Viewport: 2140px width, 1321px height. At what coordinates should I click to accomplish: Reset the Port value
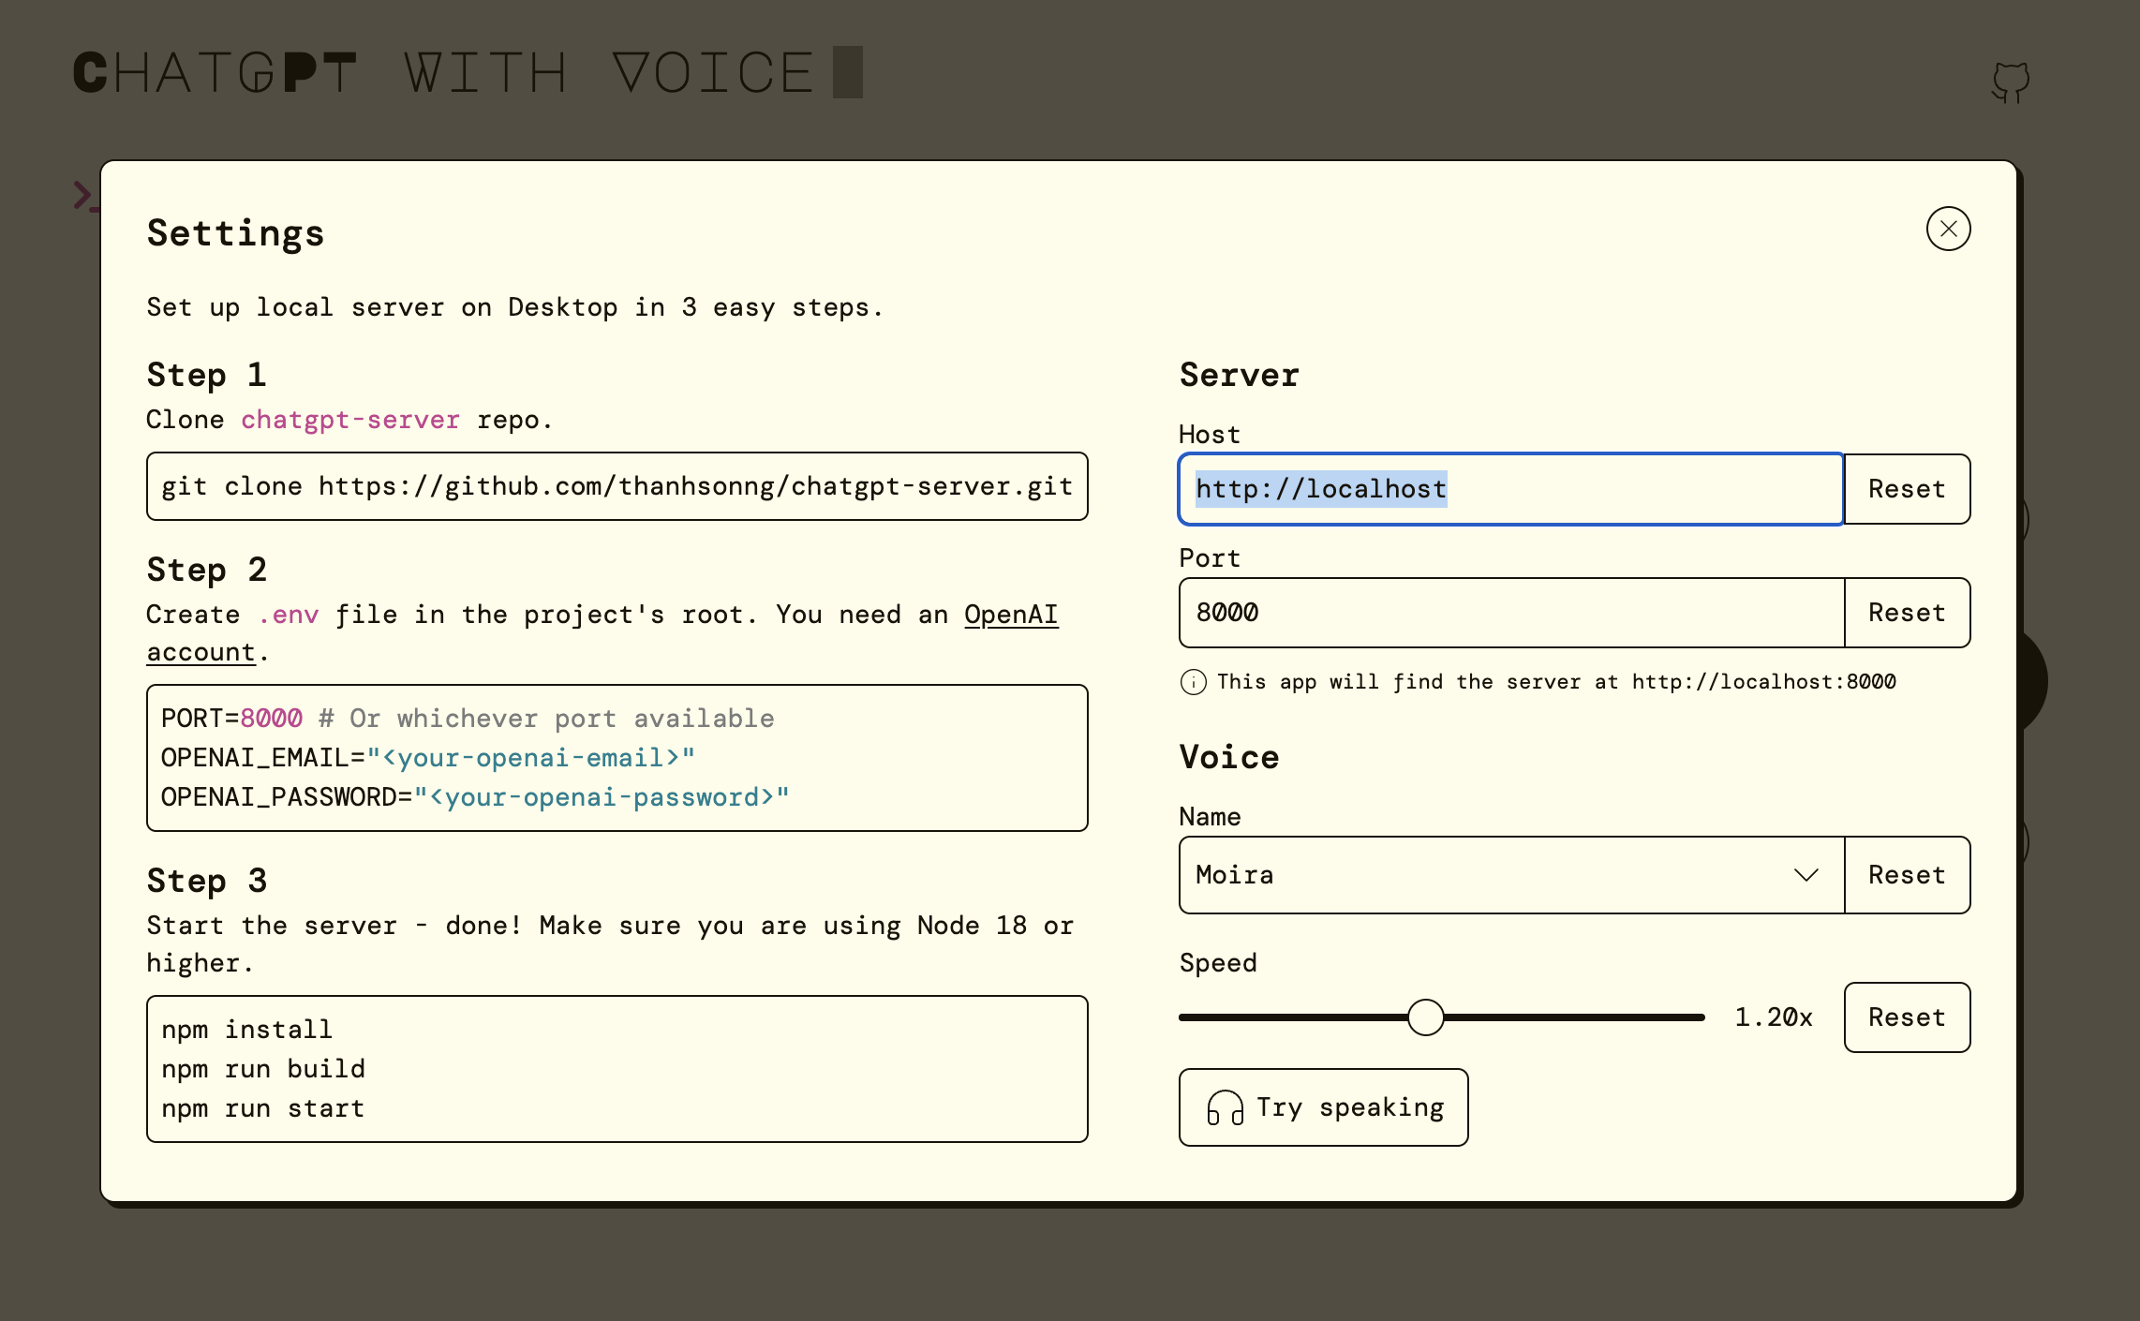pyautogui.click(x=1907, y=613)
